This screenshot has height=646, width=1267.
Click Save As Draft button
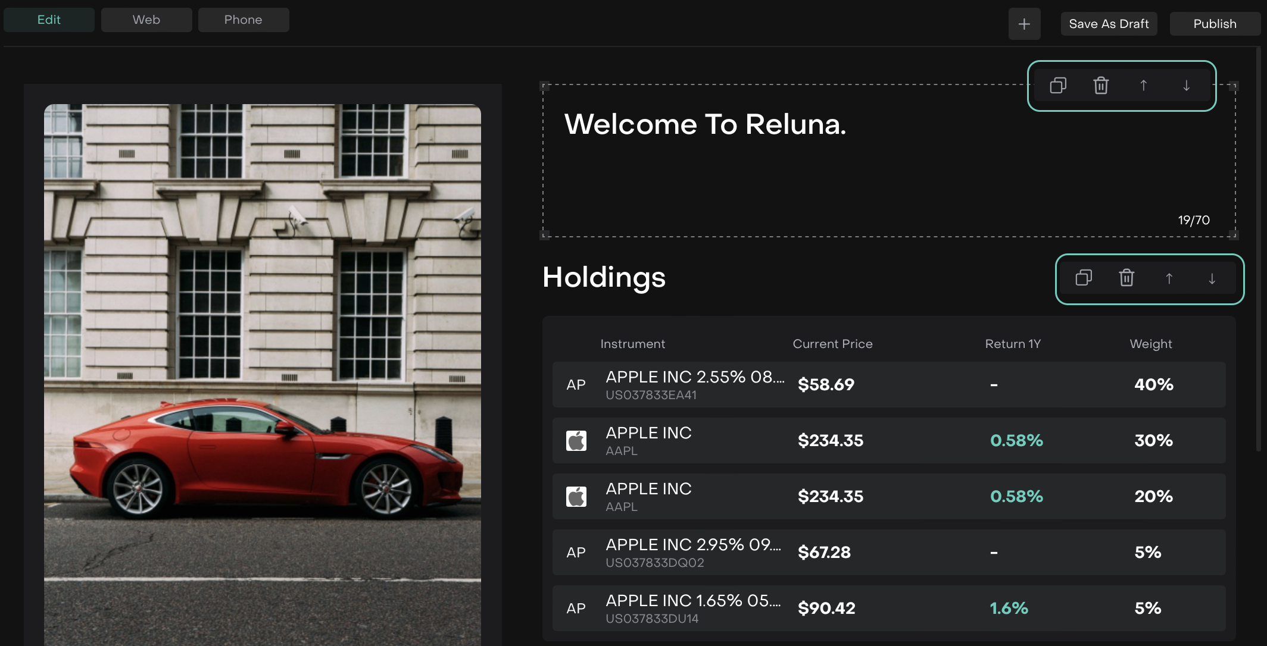coord(1109,24)
